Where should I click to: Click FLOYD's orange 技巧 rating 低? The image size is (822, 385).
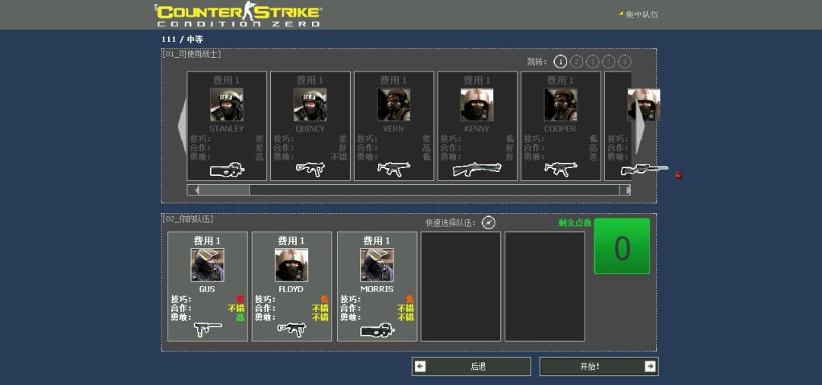[324, 299]
